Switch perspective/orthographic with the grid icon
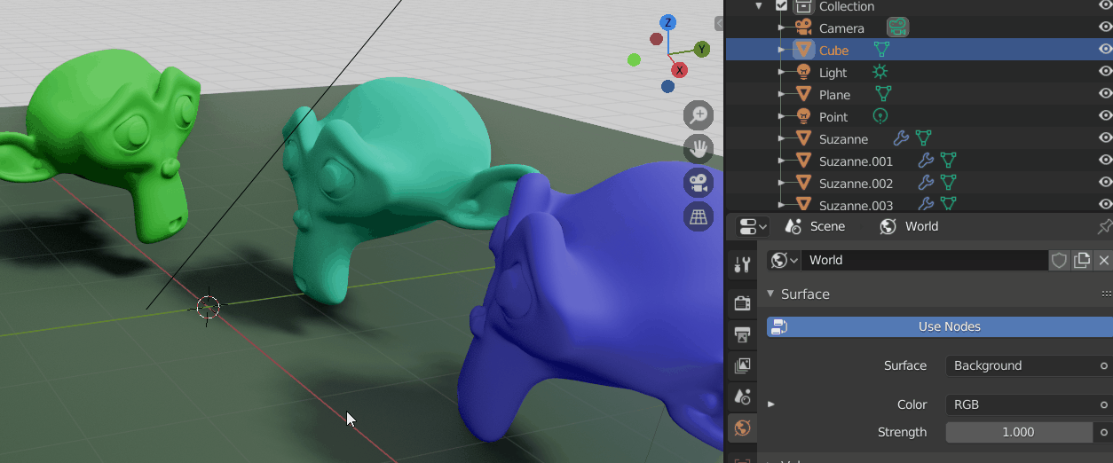Viewport: 1113px width, 463px height. pyautogui.click(x=699, y=216)
